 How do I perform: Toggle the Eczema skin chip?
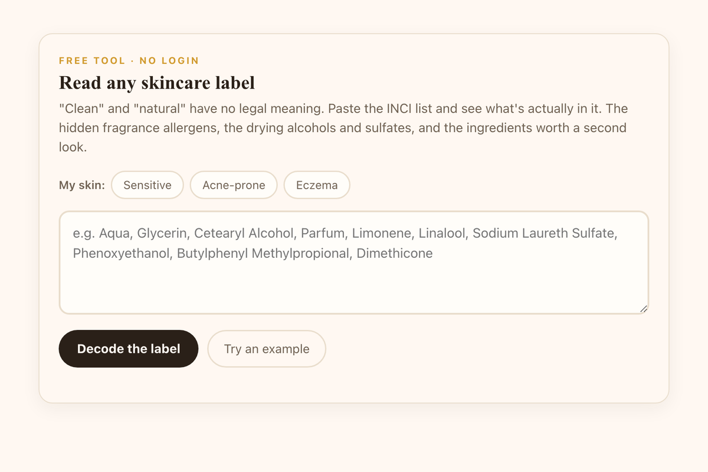(x=317, y=185)
